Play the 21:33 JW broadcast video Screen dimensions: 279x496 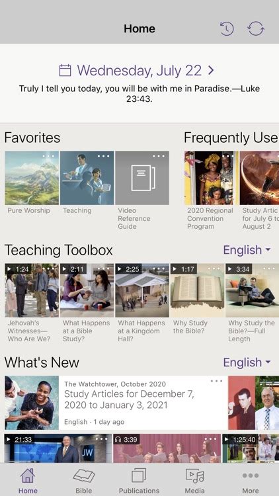click(58, 448)
